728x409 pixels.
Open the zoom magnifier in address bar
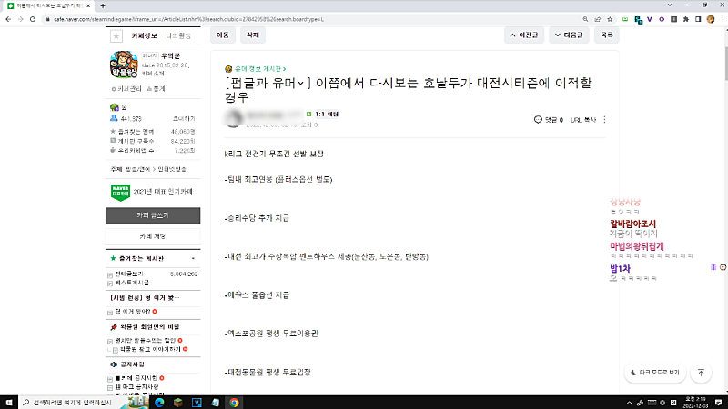(585, 19)
